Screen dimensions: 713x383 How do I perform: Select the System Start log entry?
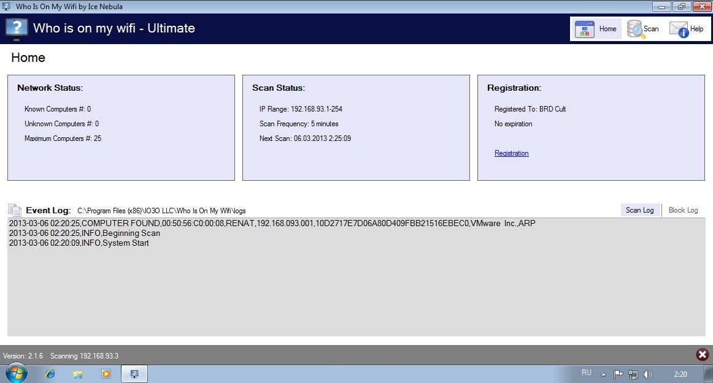coord(79,243)
